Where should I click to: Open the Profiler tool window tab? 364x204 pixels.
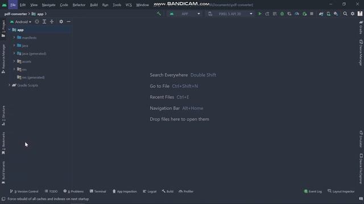[186, 192]
